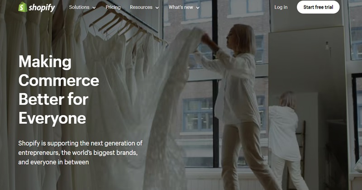Image resolution: width=362 pixels, height=190 pixels.
Task: Expand the Solutions dropdown chevron
Action: 94,8
